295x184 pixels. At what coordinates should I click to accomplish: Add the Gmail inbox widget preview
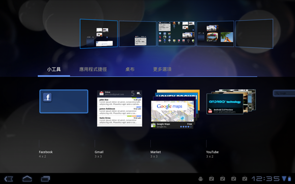(119, 108)
